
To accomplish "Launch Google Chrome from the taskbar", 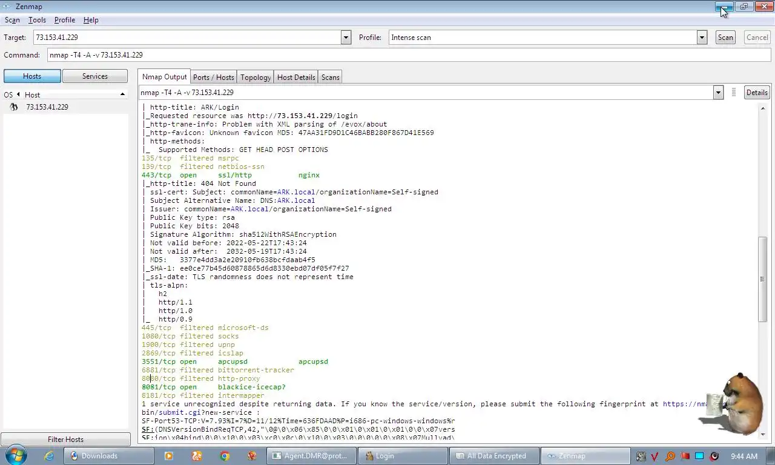I will tap(225, 456).
